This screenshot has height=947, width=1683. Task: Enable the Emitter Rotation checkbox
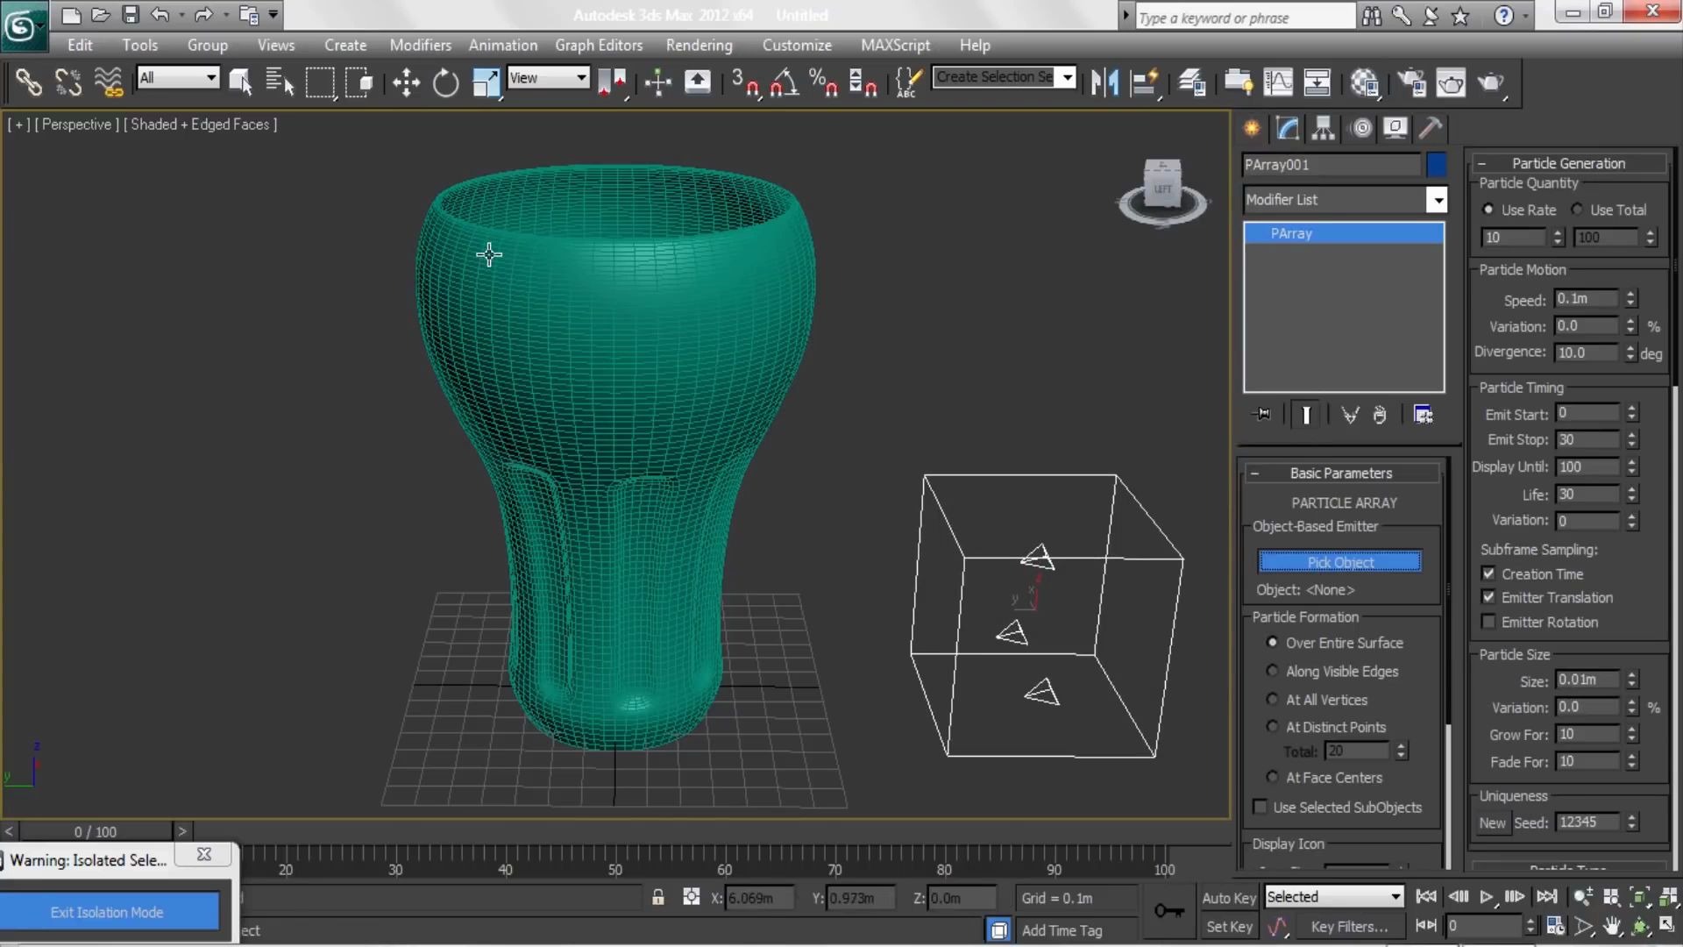coord(1489,622)
